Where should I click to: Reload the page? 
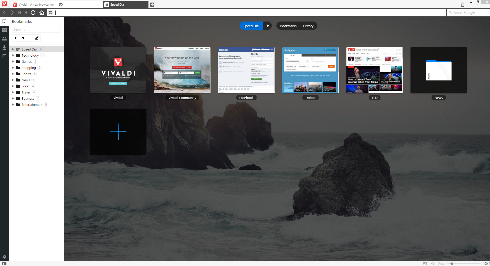33,13
